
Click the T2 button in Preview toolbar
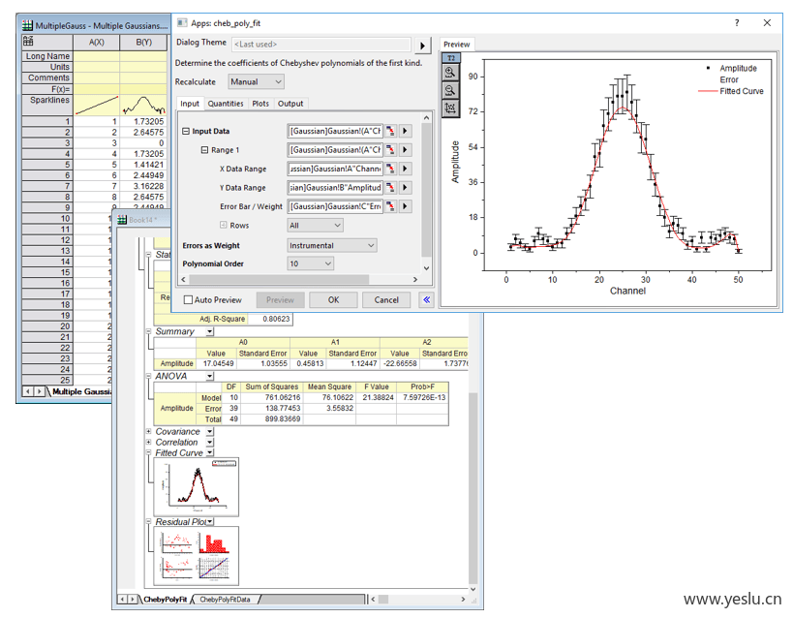[x=450, y=58]
